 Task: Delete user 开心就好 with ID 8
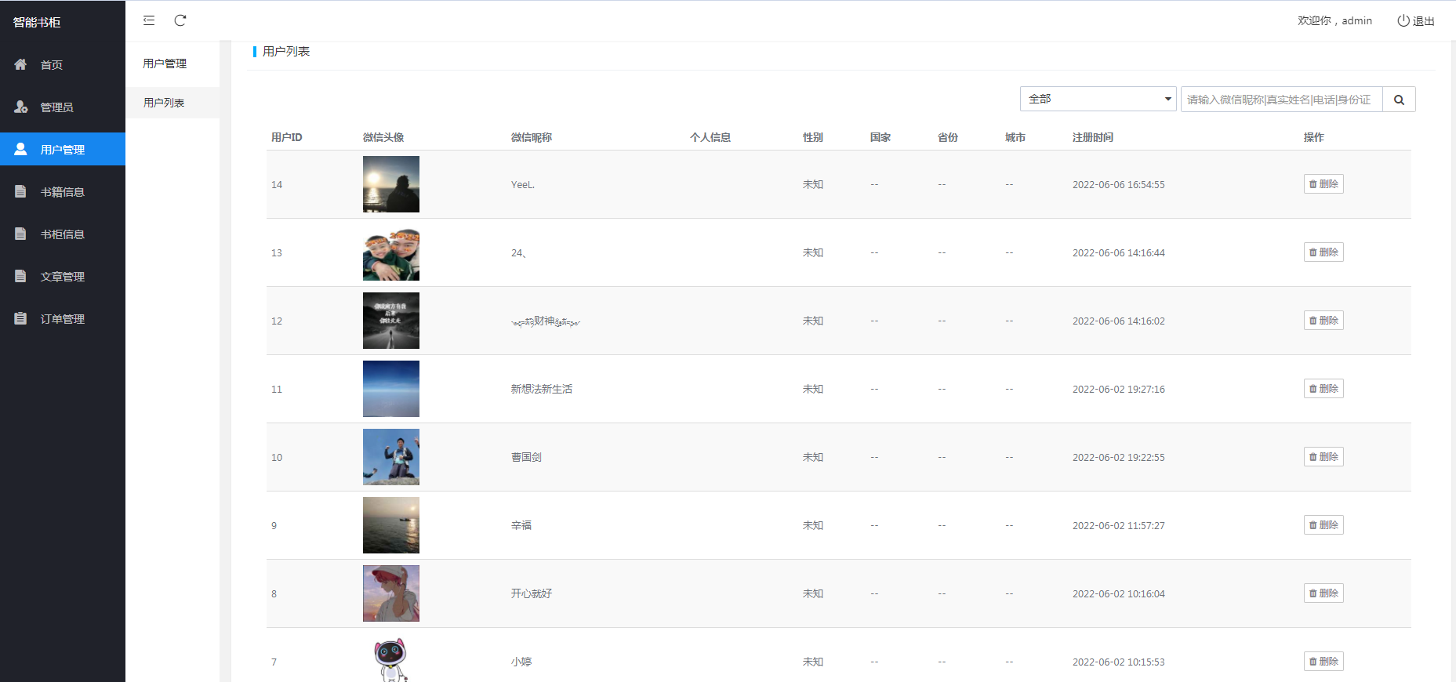pyautogui.click(x=1323, y=593)
